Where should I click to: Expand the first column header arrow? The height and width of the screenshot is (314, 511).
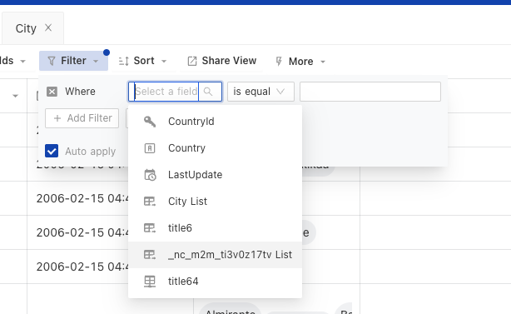[x=15, y=96]
